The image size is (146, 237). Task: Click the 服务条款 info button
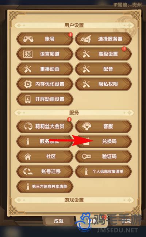click(x=45, y=141)
